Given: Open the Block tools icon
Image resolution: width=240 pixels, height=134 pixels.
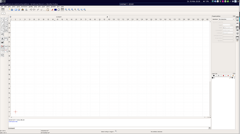Looking at the screenshot, I should (2, 51).
